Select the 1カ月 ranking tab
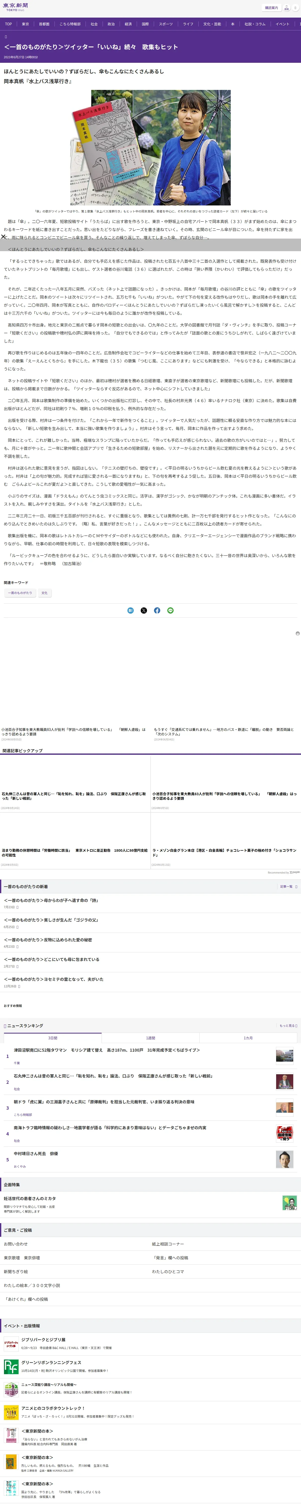The height and width of the screenshot is (1507, 301). (248, 1038)
